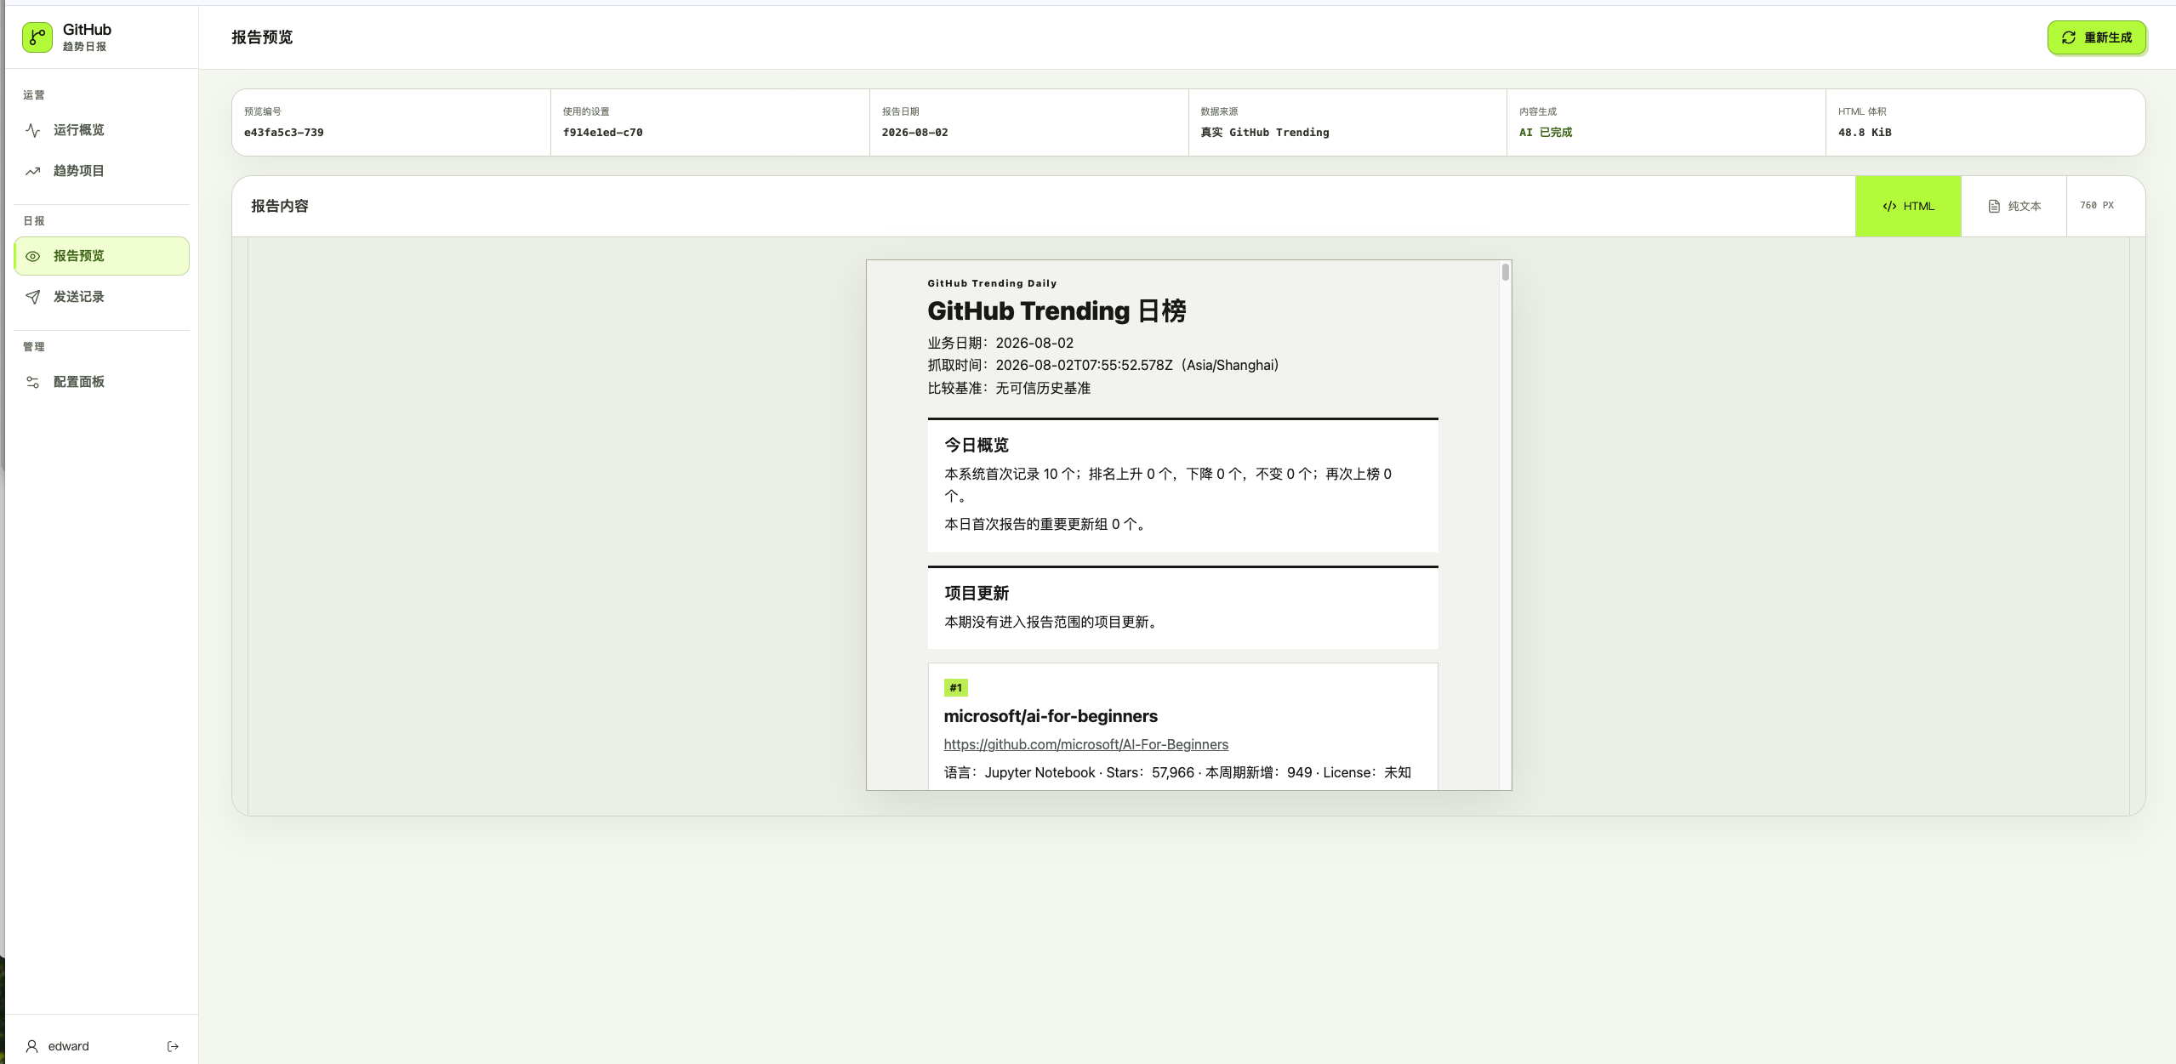Click the eye icon beside 报告预览

33,256
